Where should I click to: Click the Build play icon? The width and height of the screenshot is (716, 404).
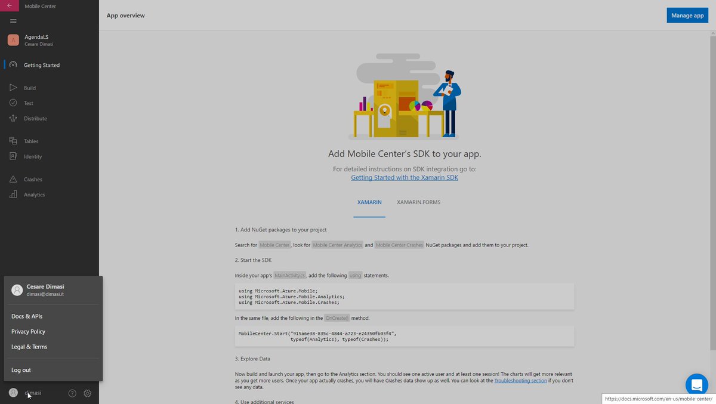click(13, 88)
